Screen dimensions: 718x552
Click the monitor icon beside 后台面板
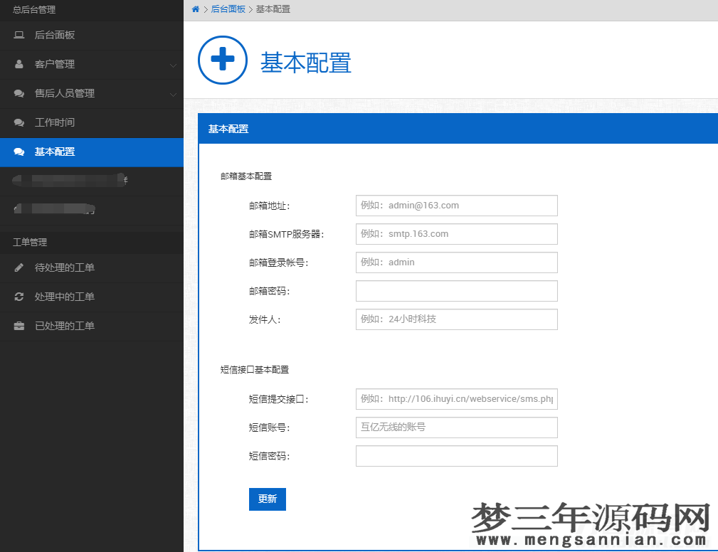pos(18,35)
